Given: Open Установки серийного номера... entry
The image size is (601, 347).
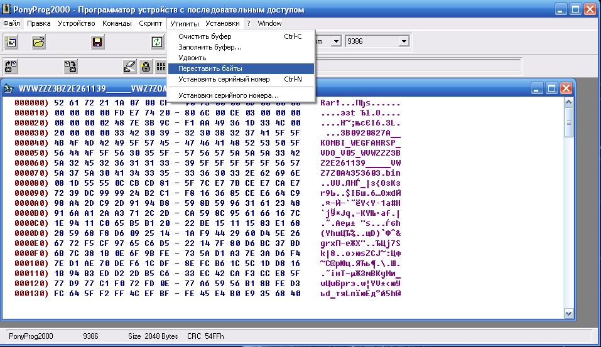Looking at the screenshot, I should (241, 95).
